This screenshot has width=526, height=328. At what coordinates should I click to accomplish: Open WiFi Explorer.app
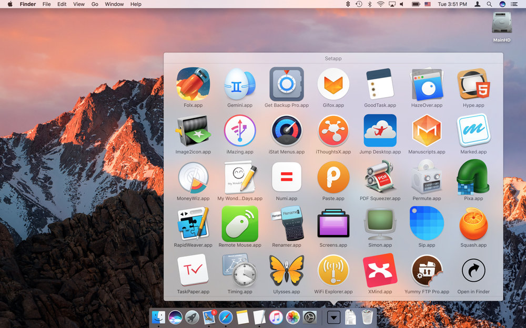333,271
